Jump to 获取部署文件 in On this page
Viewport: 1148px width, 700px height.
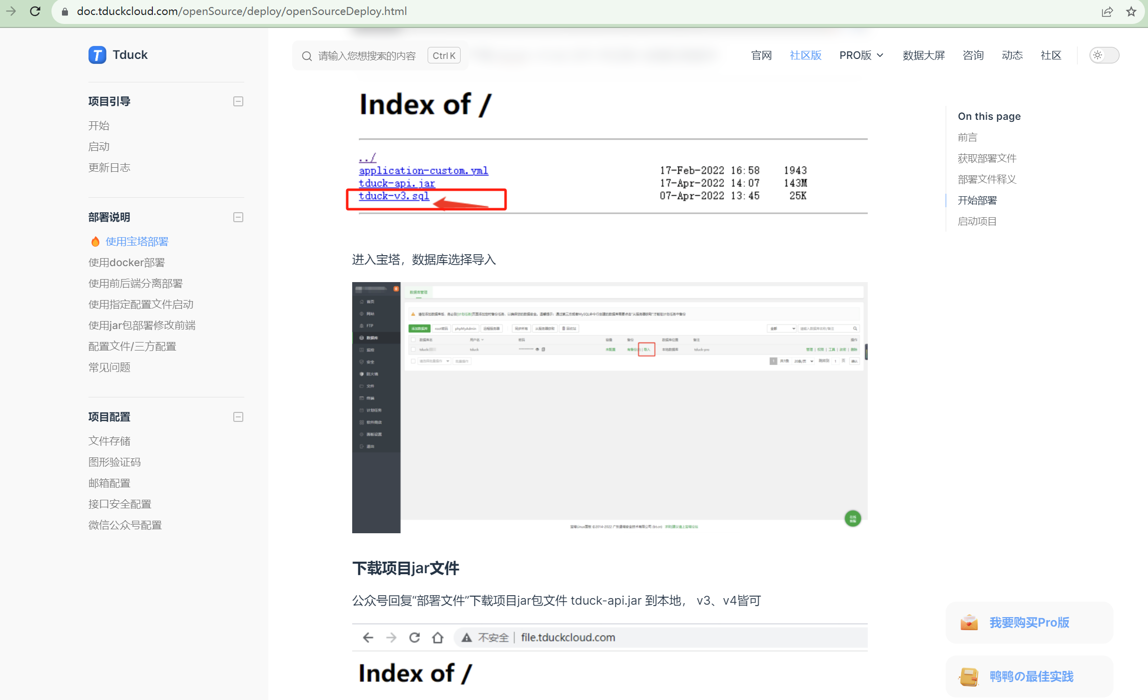click(987, 158)
